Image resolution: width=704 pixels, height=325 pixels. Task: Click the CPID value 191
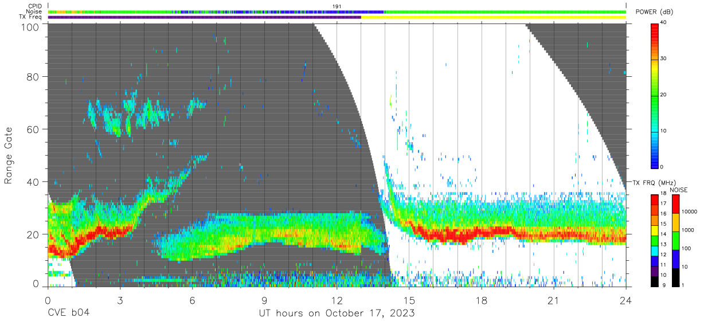click(337, 6)
